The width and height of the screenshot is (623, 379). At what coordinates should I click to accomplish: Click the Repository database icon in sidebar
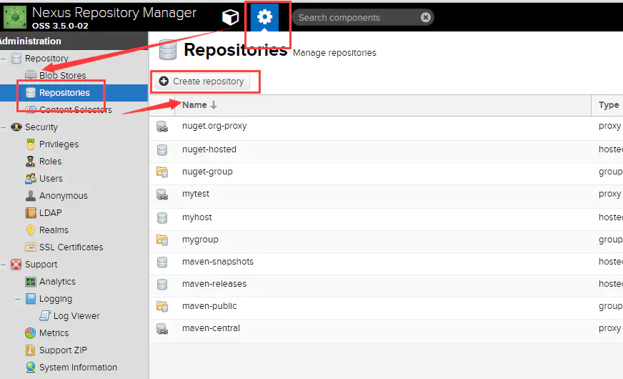click(x=16, y=59)
